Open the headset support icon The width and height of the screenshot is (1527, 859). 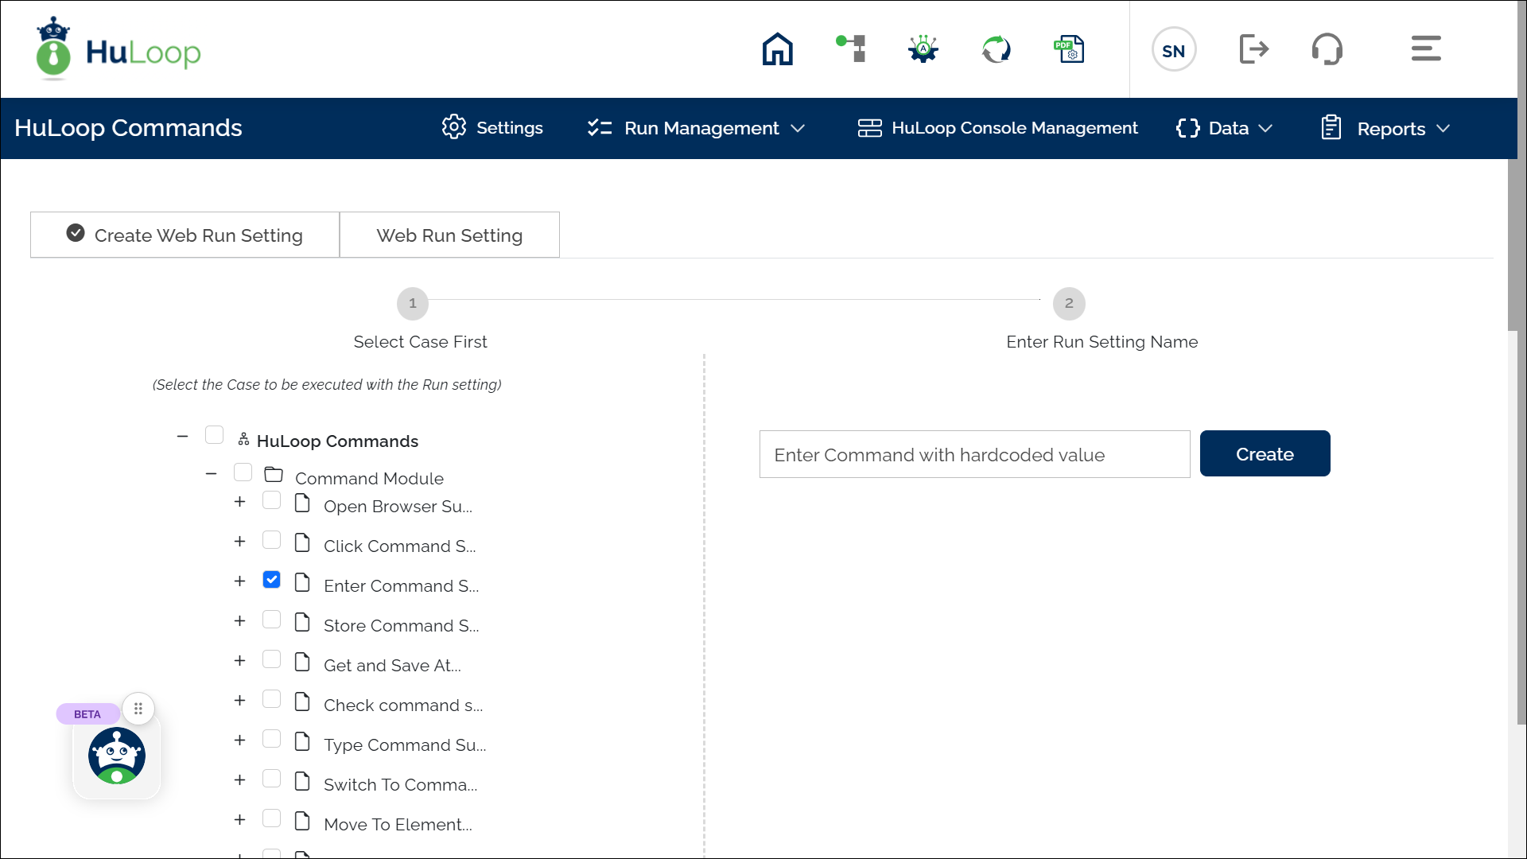tap(1327, 49)
